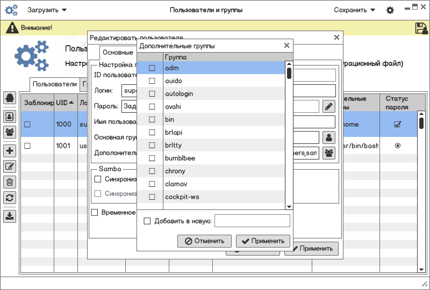430x290 pixels.
Task: Click the refresh arrows icon in sidebar
Action: pos(10,198)
